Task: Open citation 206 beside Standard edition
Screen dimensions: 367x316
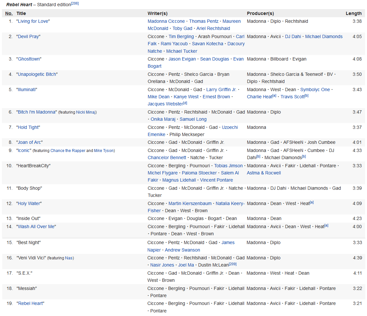Action: click(75, 4)
